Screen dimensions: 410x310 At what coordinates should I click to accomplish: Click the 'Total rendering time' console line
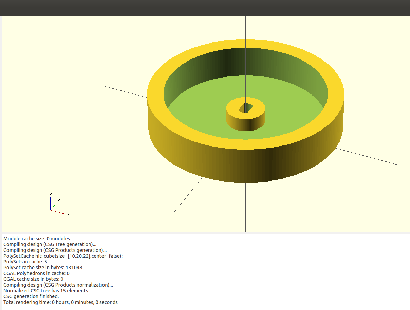60,302
